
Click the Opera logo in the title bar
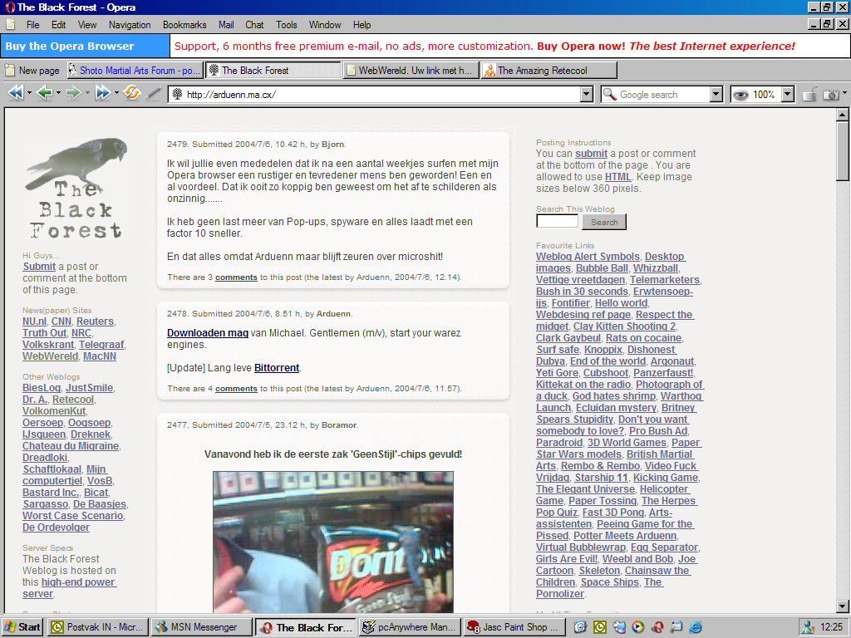(x=10, y=7)
